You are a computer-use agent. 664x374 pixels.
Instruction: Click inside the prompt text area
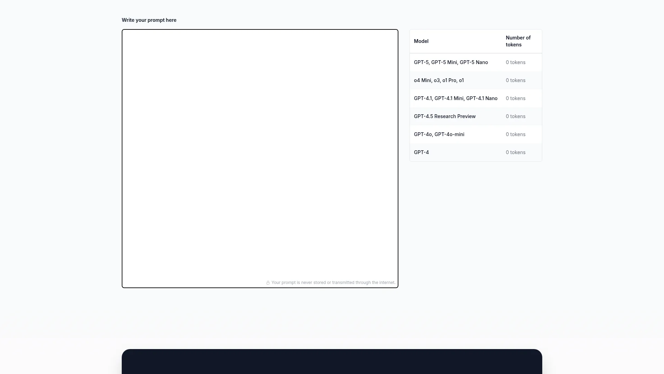coord(260,158)
